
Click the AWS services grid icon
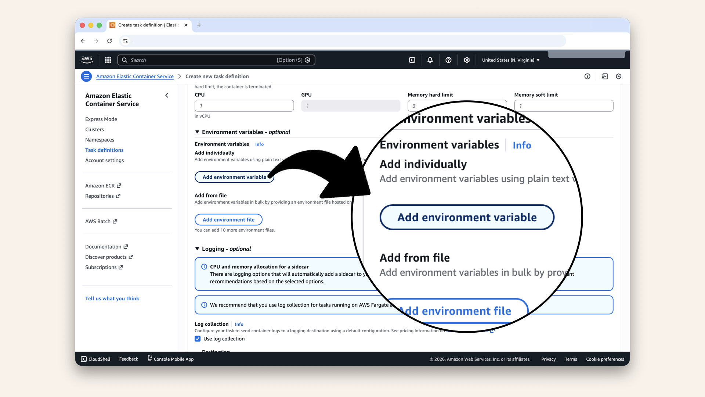point(108,60)
